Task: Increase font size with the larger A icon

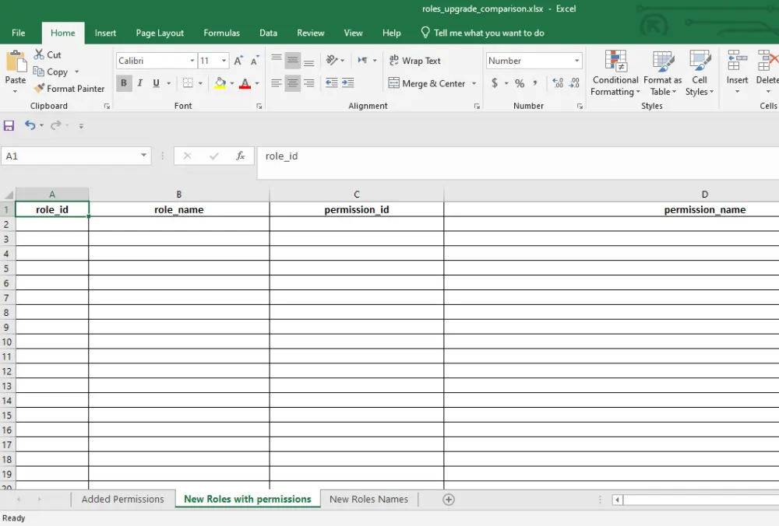Action: pyautogui.click(x=238, y=61)
